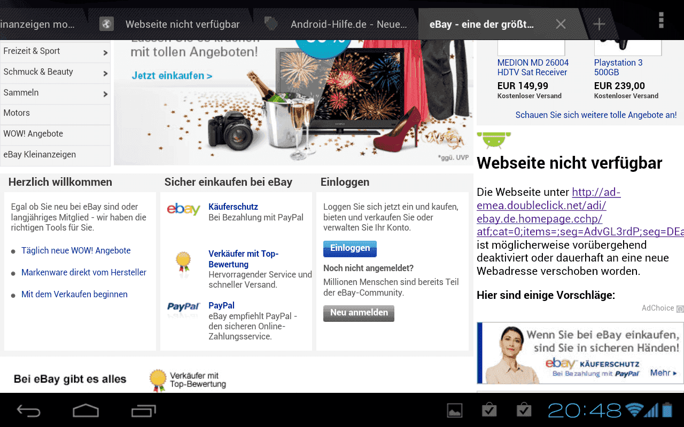Click the eBay logo next to Käuferschutz

[x=183, y=209]
